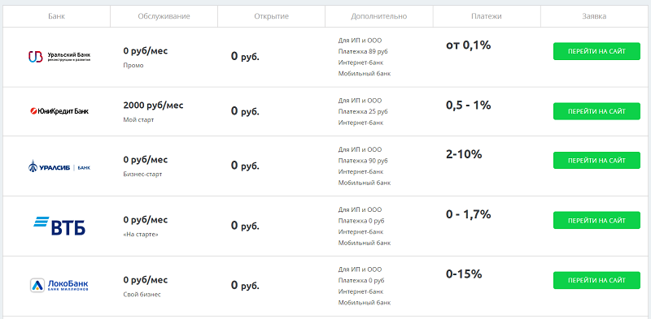Click the 0-15% payments rate for ЛокоБанк
This screenshot has height=319, width=651.
click(x=464, y=274)
